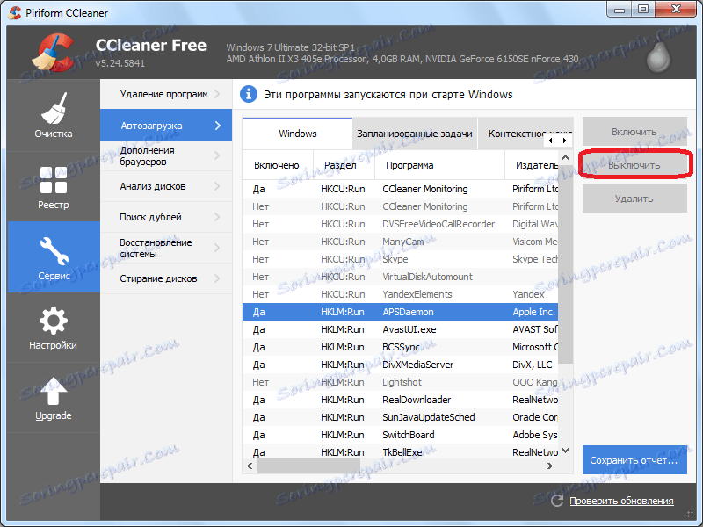
Task: Click chevron next to Анализ дисков
Action: pyautogui.click(x=217, y=186)
